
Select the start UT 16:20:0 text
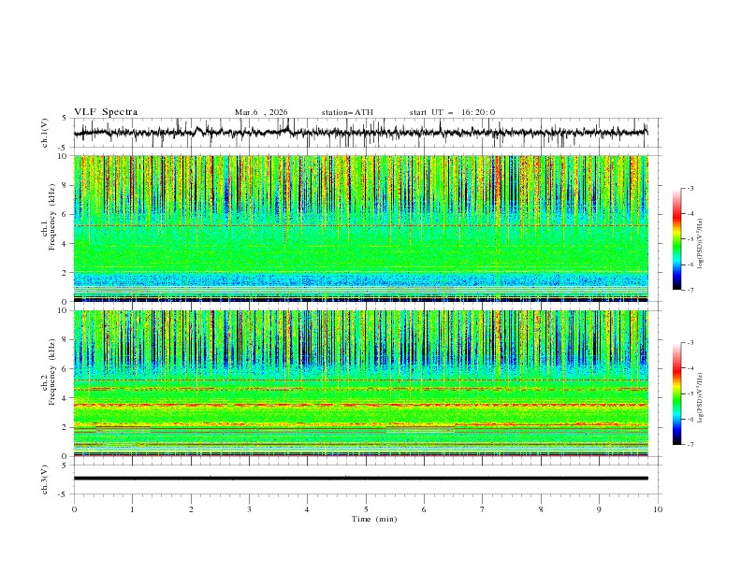coord(452,112)
